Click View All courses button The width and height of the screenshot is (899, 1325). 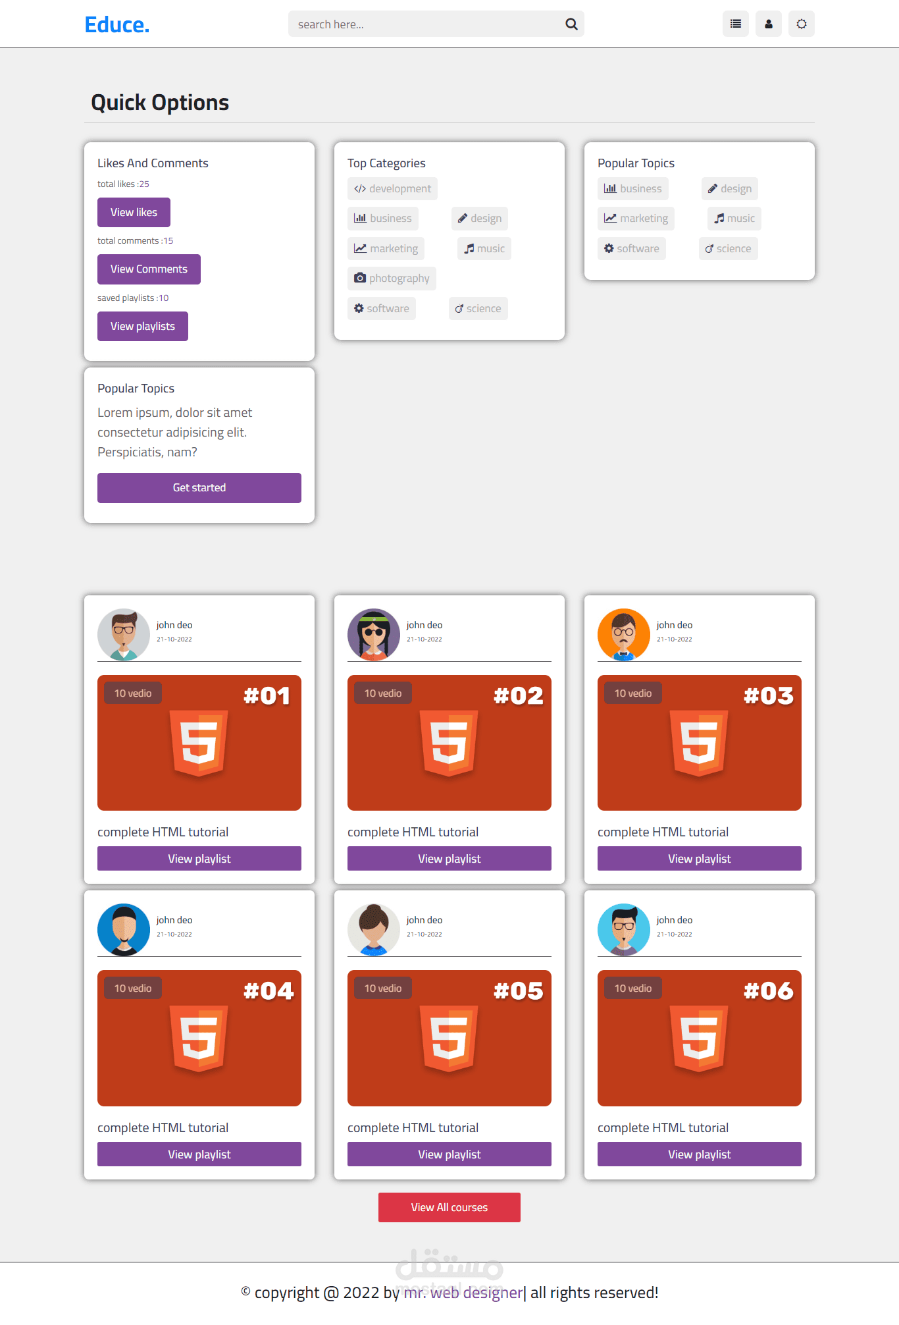tap(449, 1207)
